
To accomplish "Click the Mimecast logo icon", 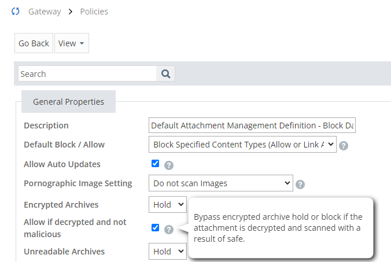I will pos(16,12).
